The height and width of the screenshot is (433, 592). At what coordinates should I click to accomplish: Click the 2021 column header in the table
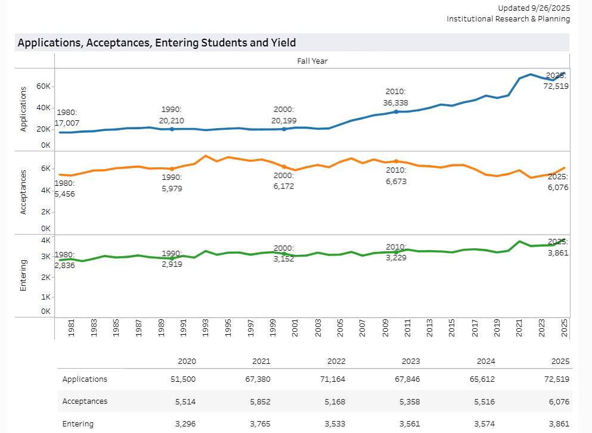[x=261, y=362]
